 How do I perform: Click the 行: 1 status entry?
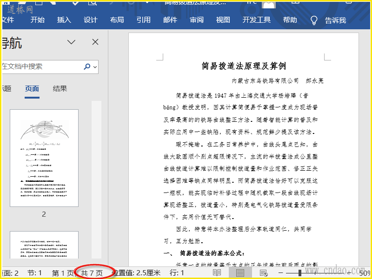[177, 273]
